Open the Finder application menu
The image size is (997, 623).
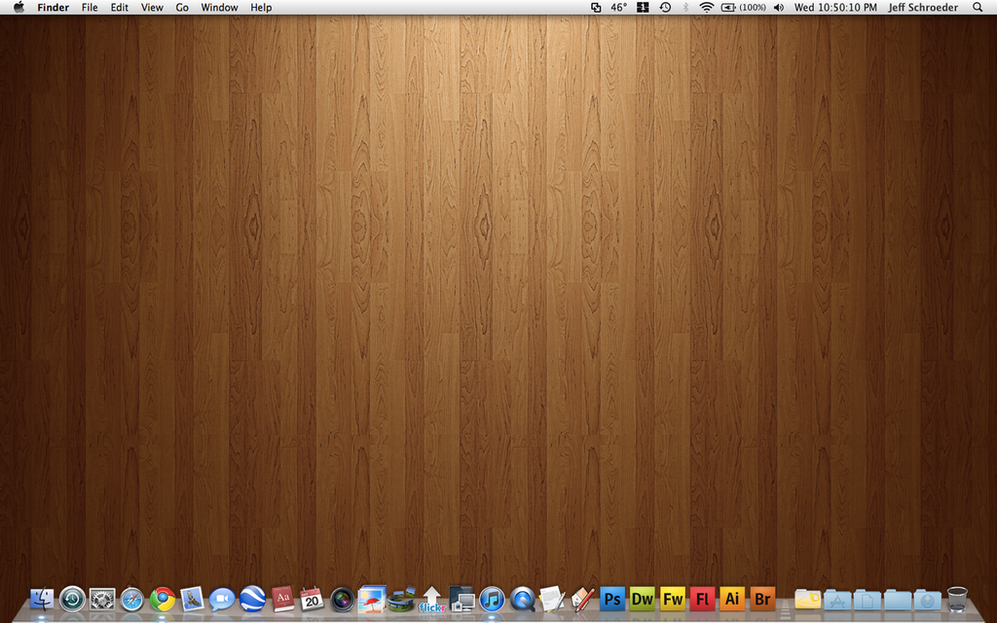[54, 7]
